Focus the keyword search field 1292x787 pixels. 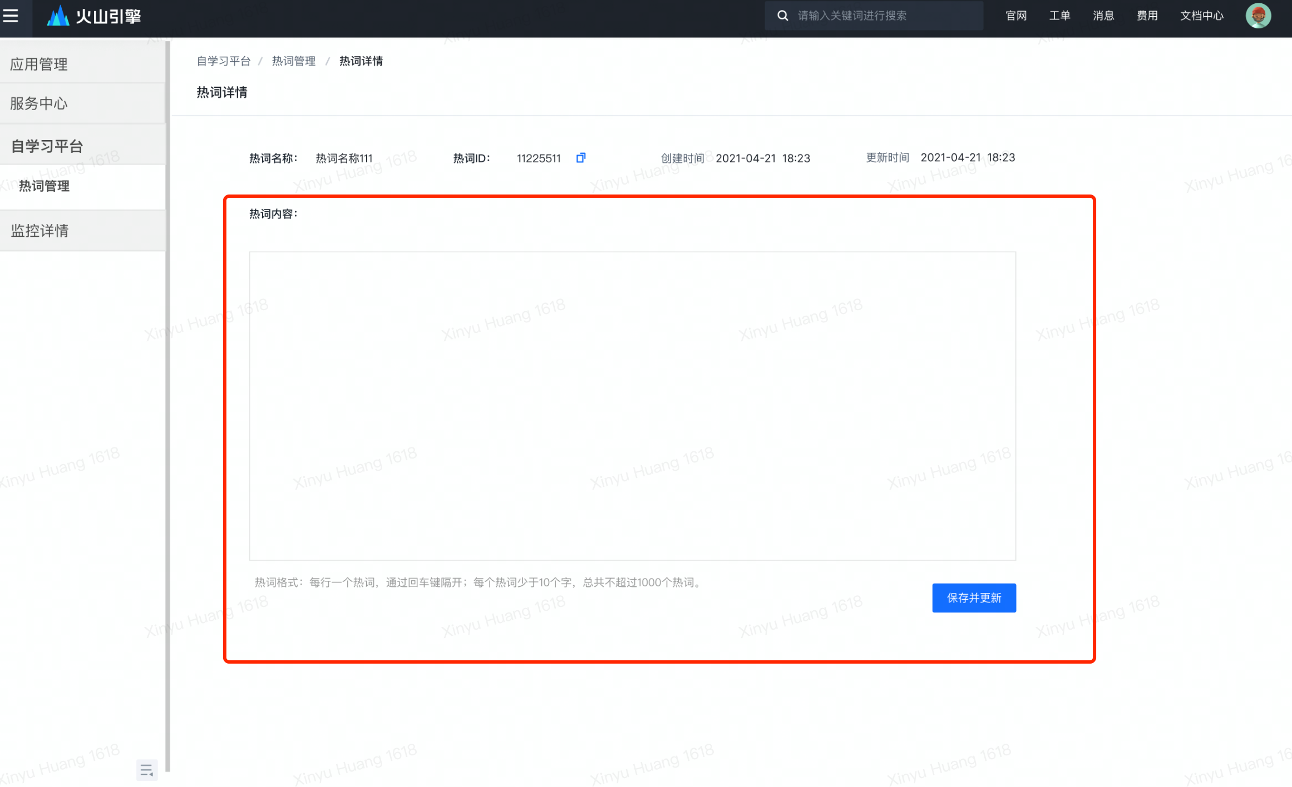885,16
